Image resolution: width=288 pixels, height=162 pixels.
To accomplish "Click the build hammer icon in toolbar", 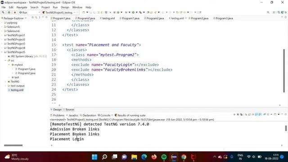I will [3, 12].
